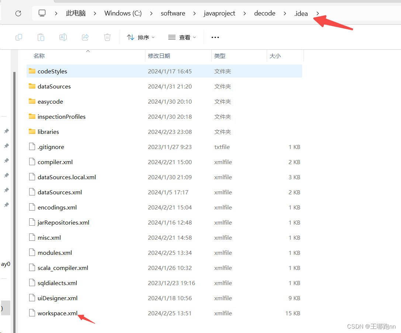Select the easycode folder
Image resolution: width=401 pixels, height=333 pixels.
[164, 101]
